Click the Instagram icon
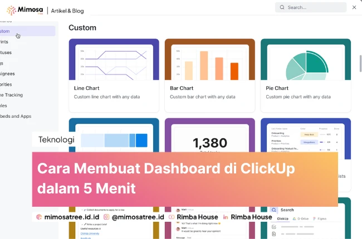 tap(106, 217)
